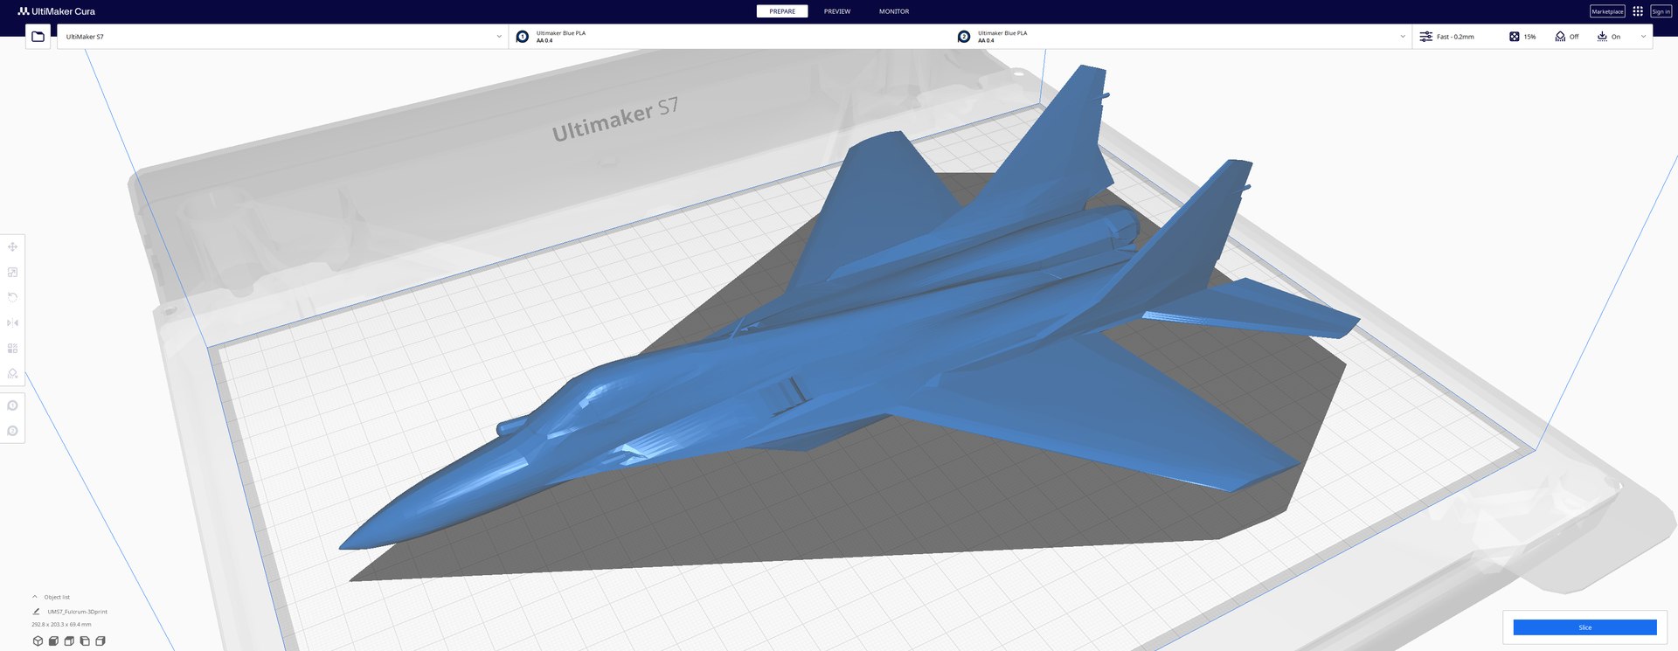Open the Fast - 0.2mm profile setting
Image resolution: width=1678 pixels, height=651 pixels.
click(1446, 37)
